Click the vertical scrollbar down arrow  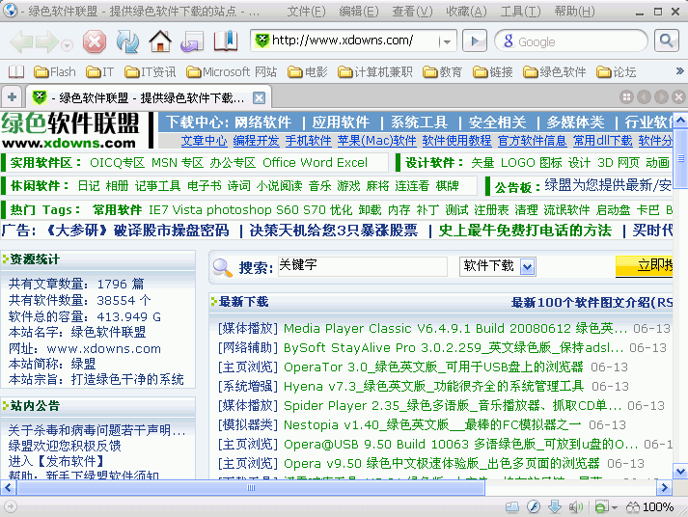[680, 472]
